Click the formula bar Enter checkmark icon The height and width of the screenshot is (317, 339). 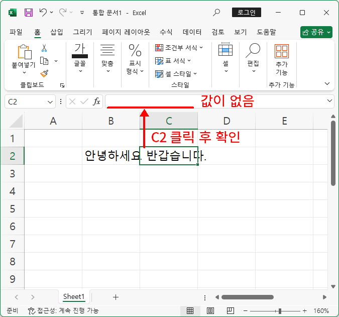pos(84,101)
